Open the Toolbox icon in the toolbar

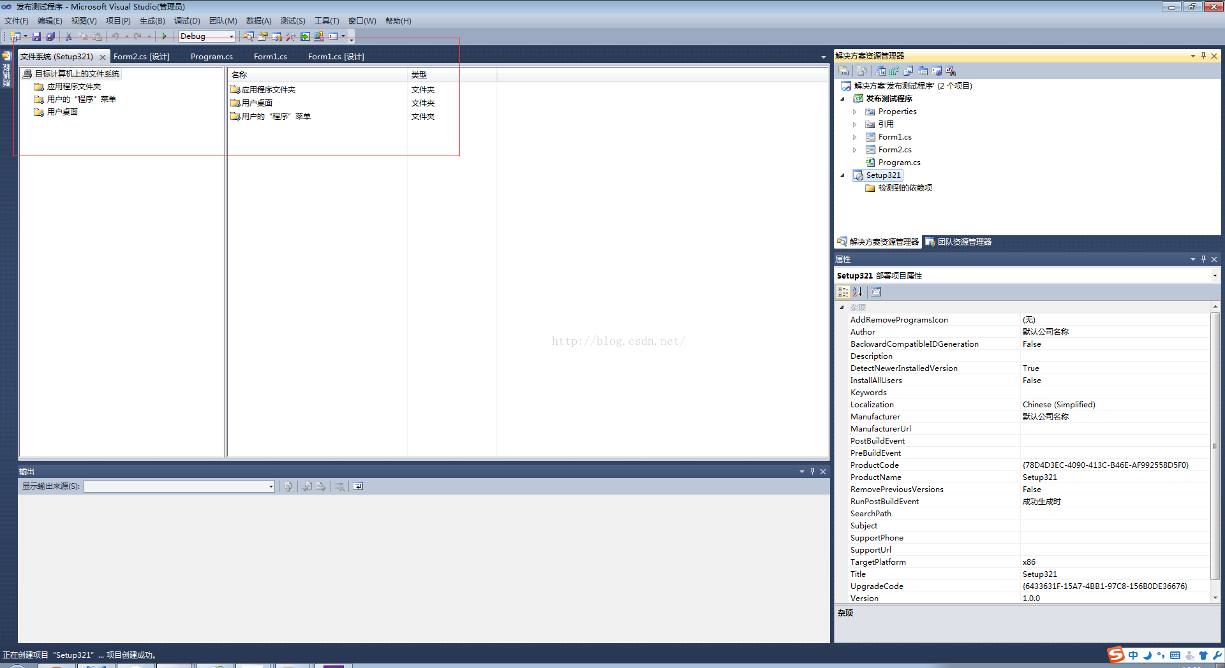pos(290,36)
